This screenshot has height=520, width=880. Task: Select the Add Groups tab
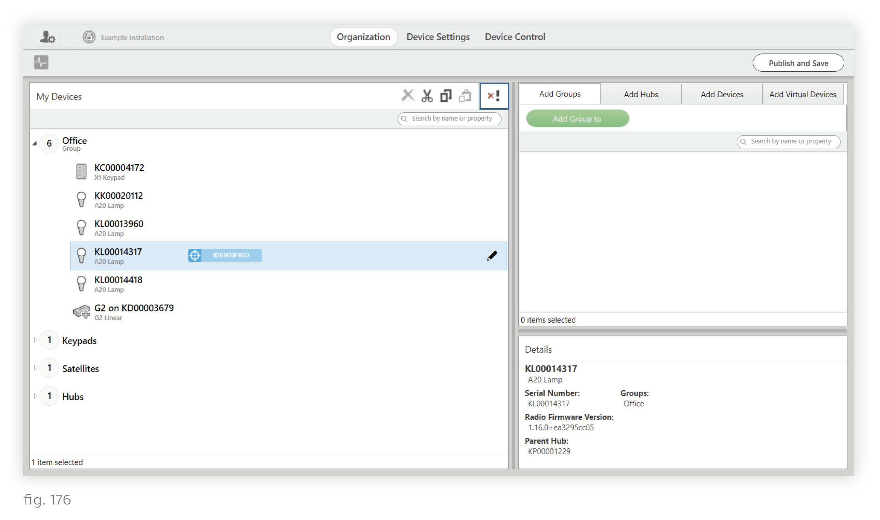click(x=560, y=94)
